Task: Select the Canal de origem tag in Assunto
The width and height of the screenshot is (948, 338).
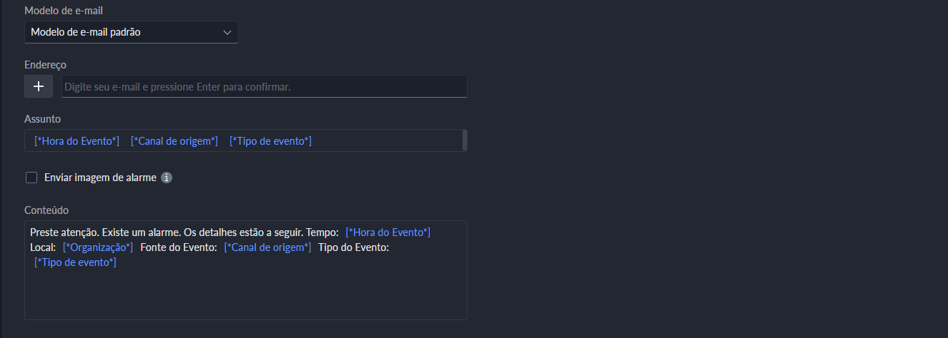Action: [174, 141]
